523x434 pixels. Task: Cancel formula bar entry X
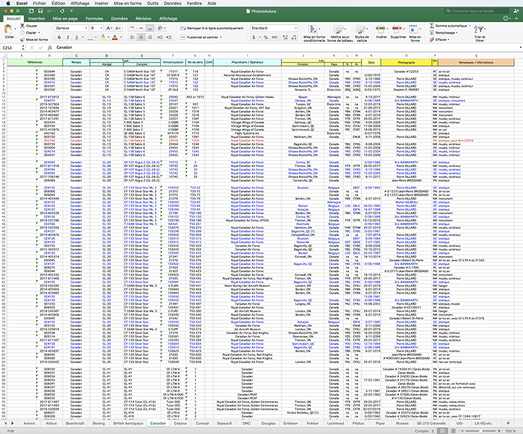[32, 48]
